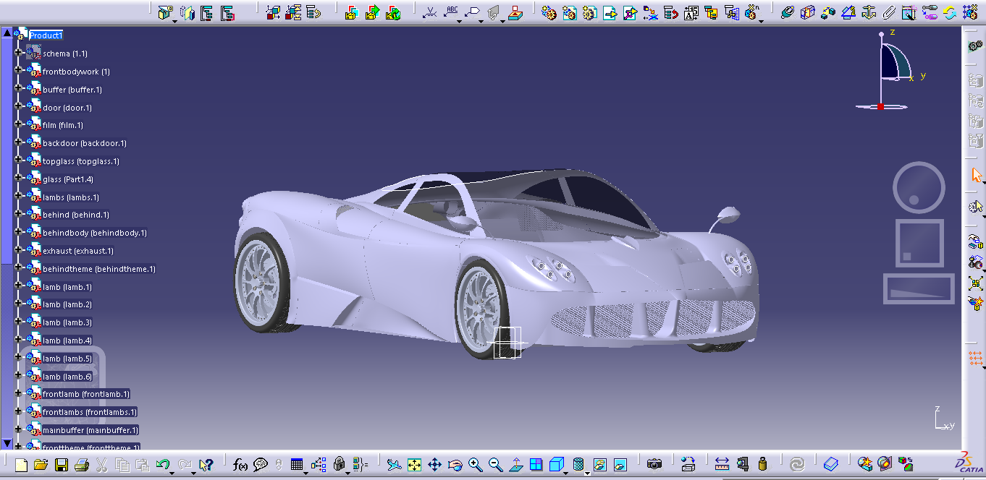Viewport: 986px width, 480px height.
Task: Open the f(x) Formula editor
Action: (x=240, y=463)
